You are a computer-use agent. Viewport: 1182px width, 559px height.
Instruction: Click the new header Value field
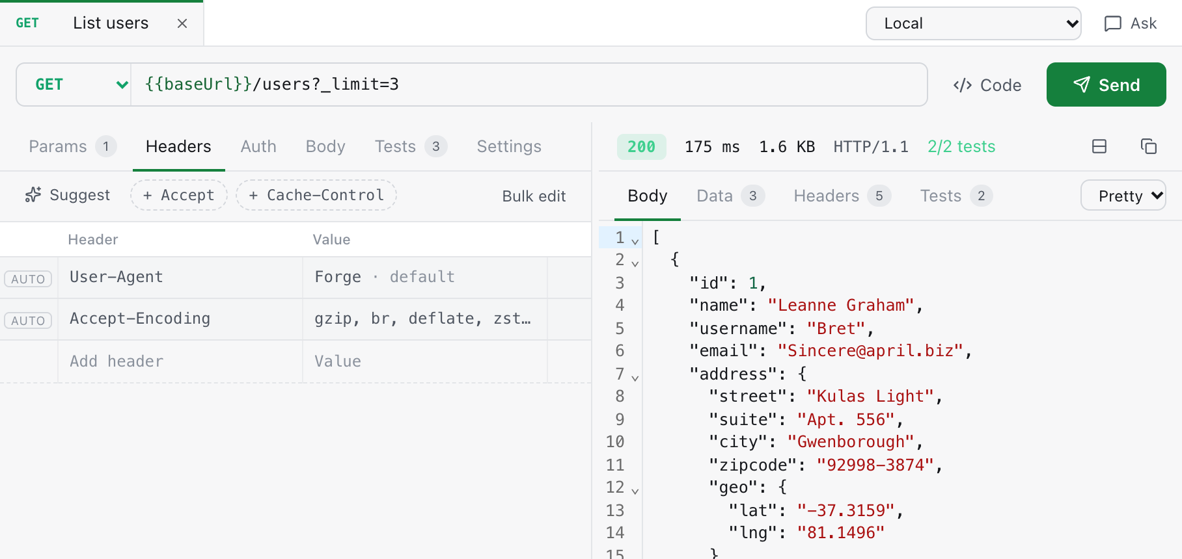point(424,361)
